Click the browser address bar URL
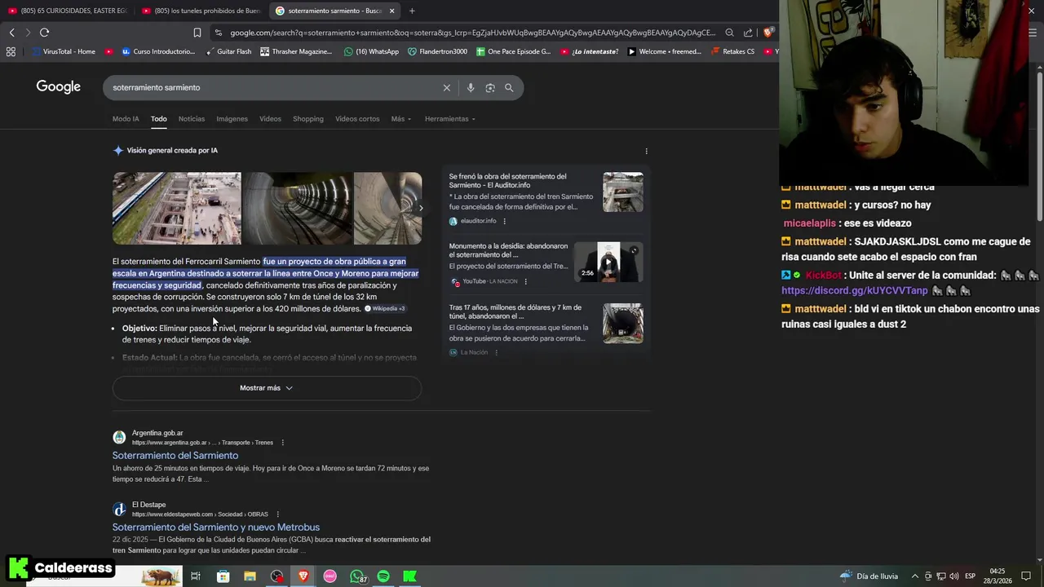 point(472,33)
